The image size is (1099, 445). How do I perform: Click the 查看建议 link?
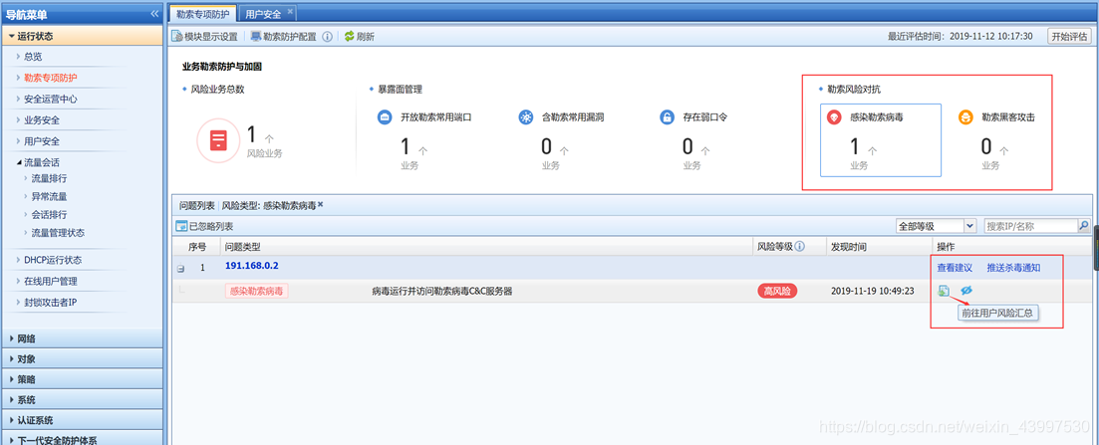[954, 268]
